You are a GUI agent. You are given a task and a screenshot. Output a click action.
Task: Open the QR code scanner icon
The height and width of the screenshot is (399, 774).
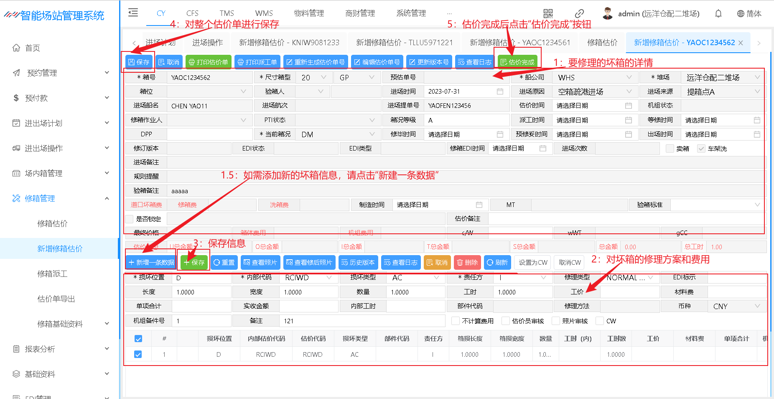tap(547, 13)
